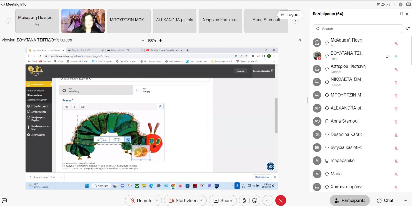
Task: Open the Chat panel
Action: pyautogui.click(x=385, y=200)
